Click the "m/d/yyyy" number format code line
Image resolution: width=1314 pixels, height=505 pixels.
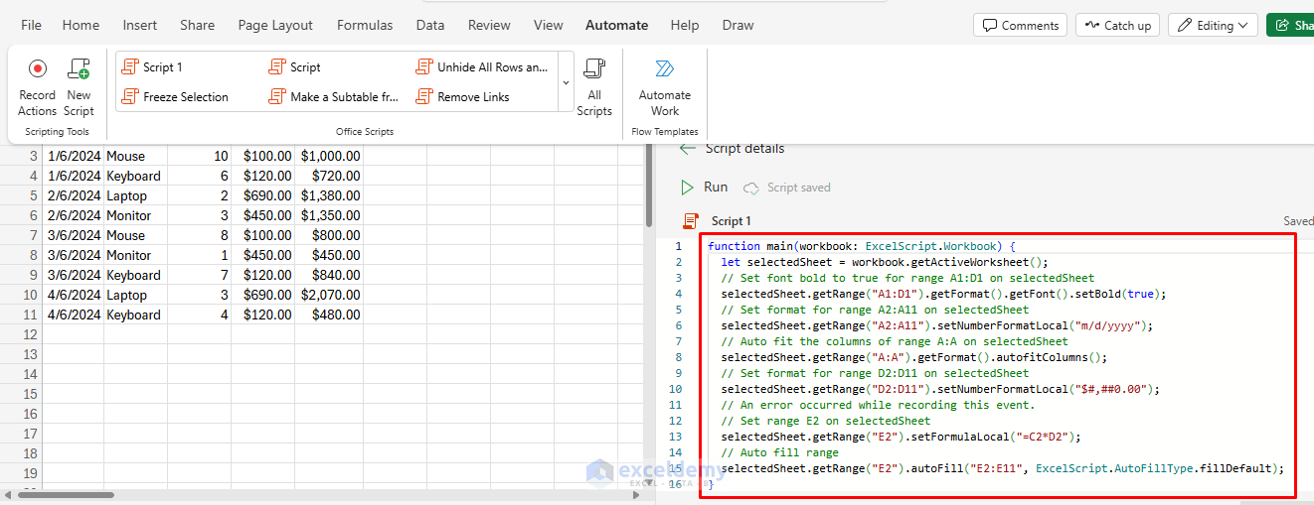(936, 325)
